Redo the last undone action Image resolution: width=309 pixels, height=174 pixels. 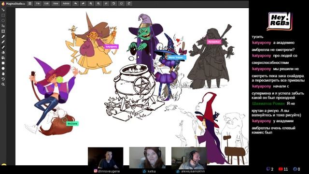(83, 3)
